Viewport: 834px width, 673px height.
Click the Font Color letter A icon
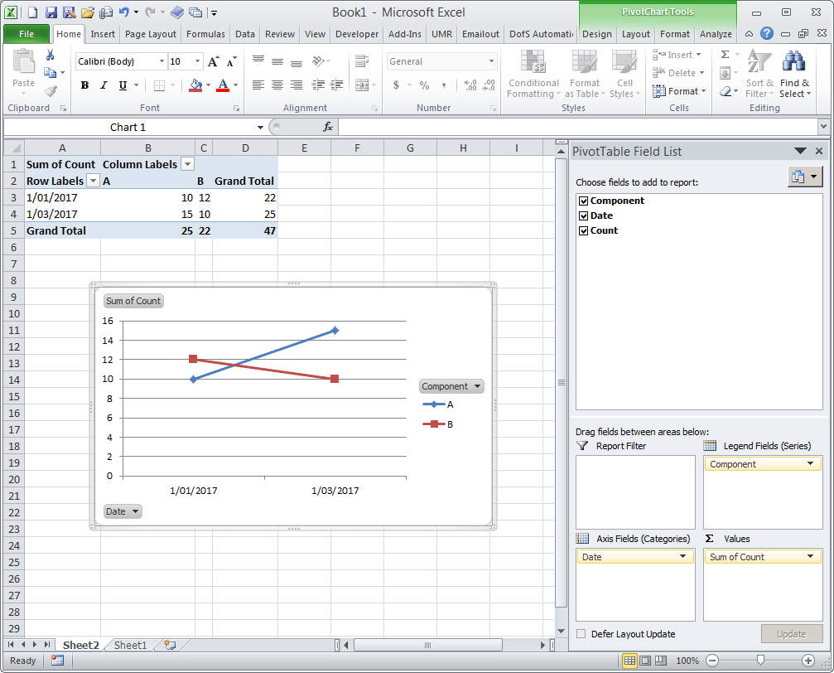pyautogui.click(x=224, y=85)
